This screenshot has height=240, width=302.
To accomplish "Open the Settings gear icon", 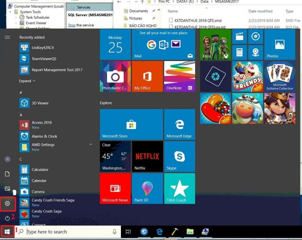I will coord(8,204).
